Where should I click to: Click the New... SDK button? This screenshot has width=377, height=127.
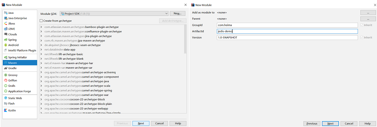(x=177, y=13)
